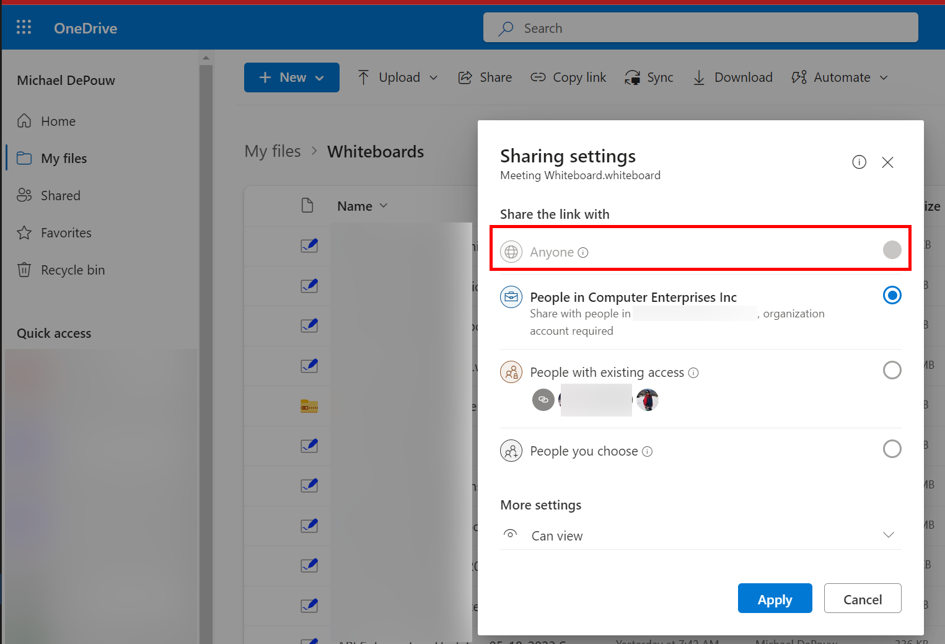Click the People with existing access group icon
945x644 pixels.
[x=511, y=373]
